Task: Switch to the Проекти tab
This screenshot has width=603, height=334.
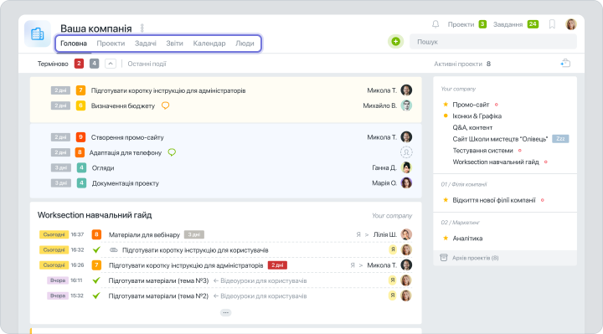Action: 111,44
